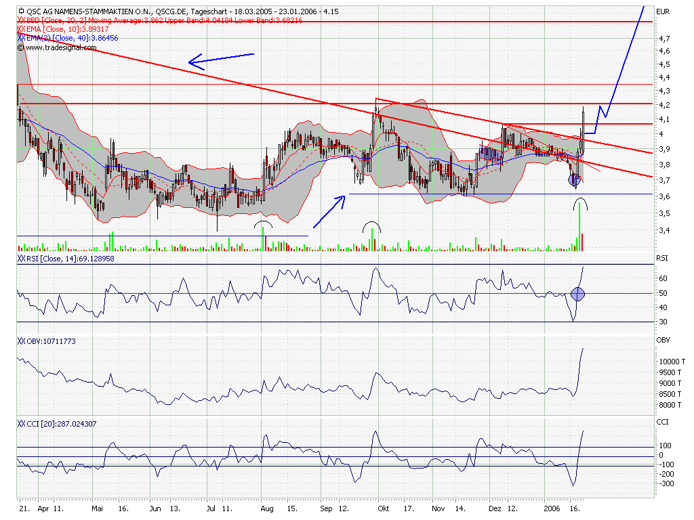Image resolution: width=694 pixels, height=520 pixels.
Task: Click the Sep label on date axis
Action: pos(326,509)
